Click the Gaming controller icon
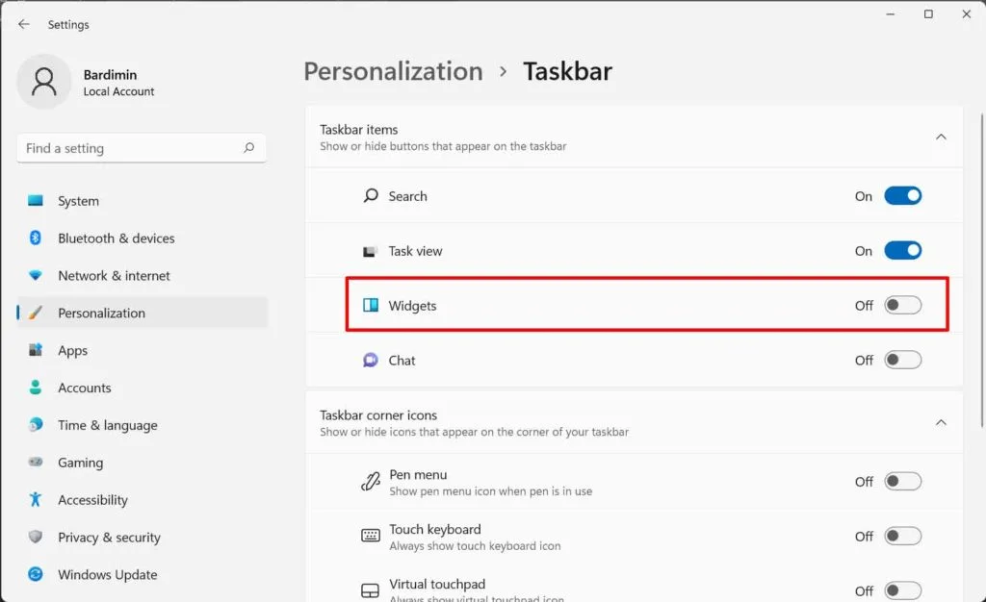The height and width of the screenshot is (602, 986). coord(36,462)
